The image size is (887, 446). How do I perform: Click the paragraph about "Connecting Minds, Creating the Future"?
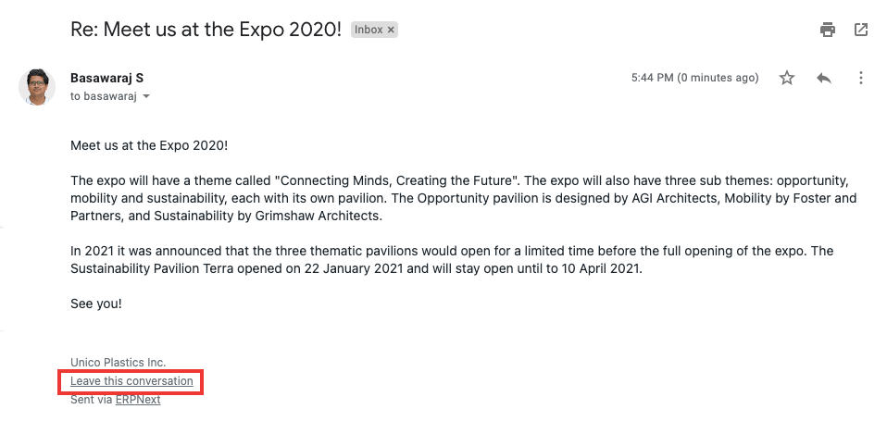pyautogui.click(x=463, y=198)
